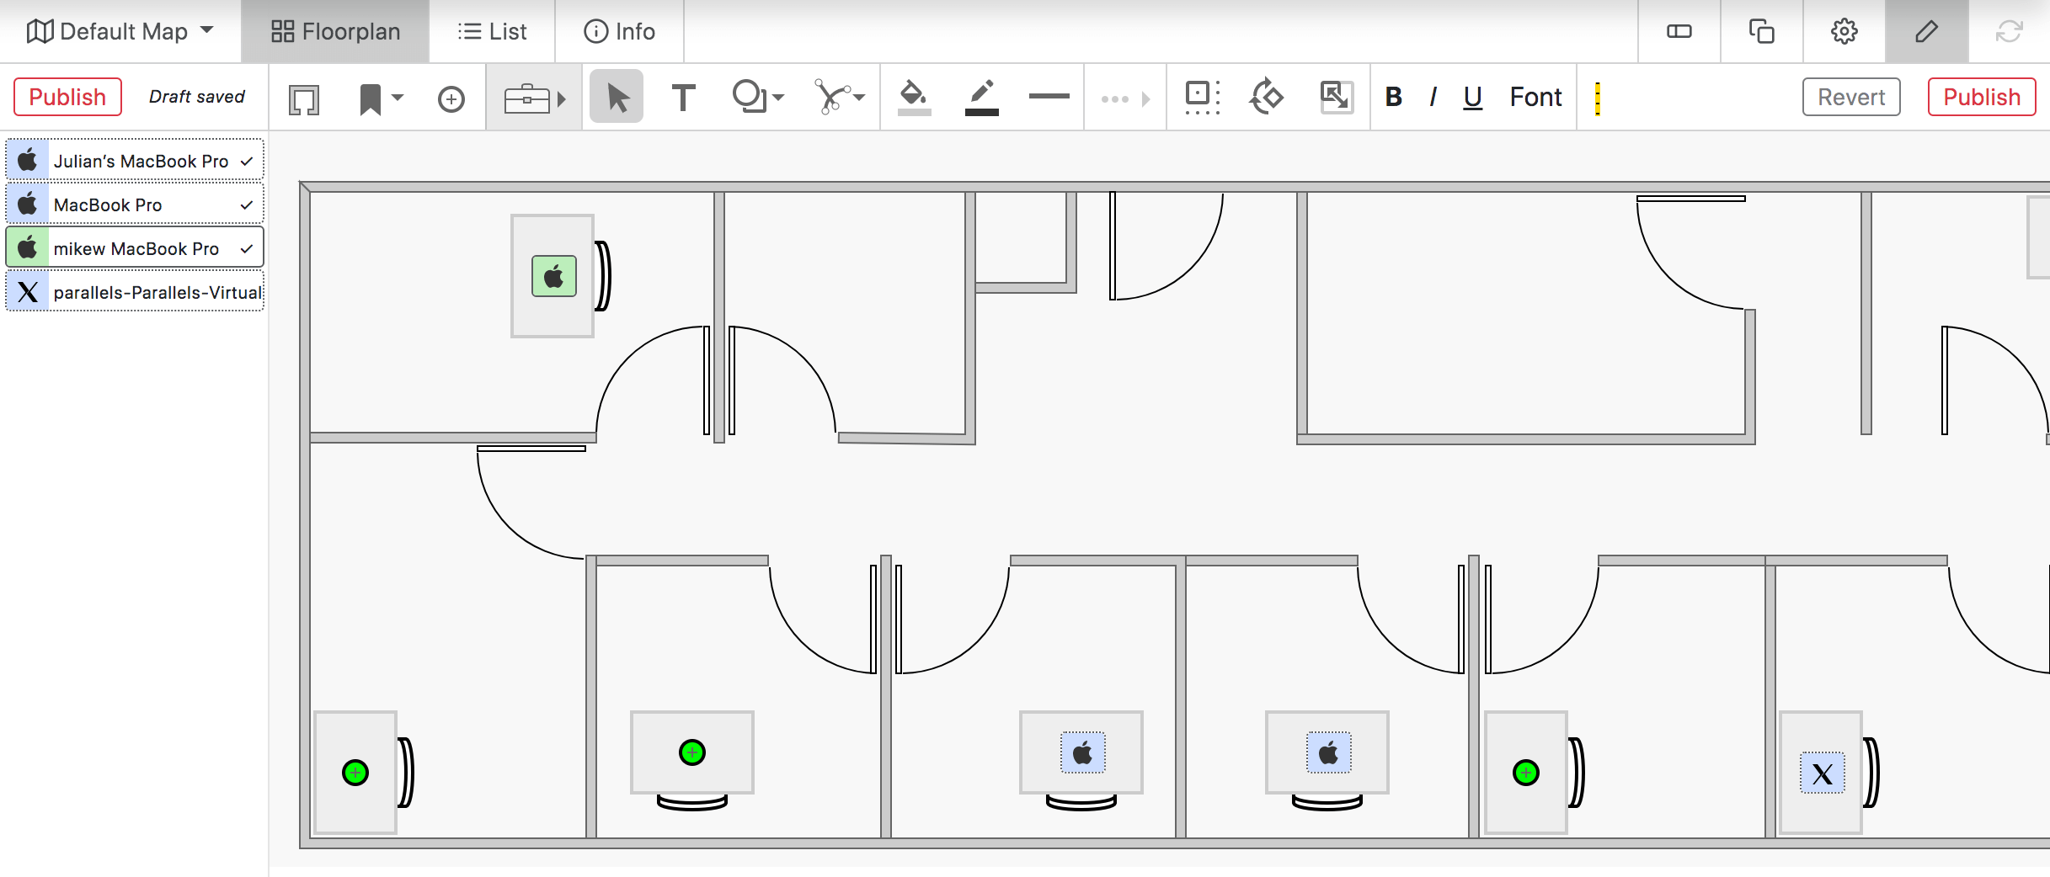Click the Revert button
This screenshot has height=877, width=2050.
pos(1850,96)
